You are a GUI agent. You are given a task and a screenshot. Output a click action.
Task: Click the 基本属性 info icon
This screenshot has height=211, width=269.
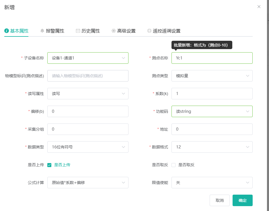(x=7, y=31)
